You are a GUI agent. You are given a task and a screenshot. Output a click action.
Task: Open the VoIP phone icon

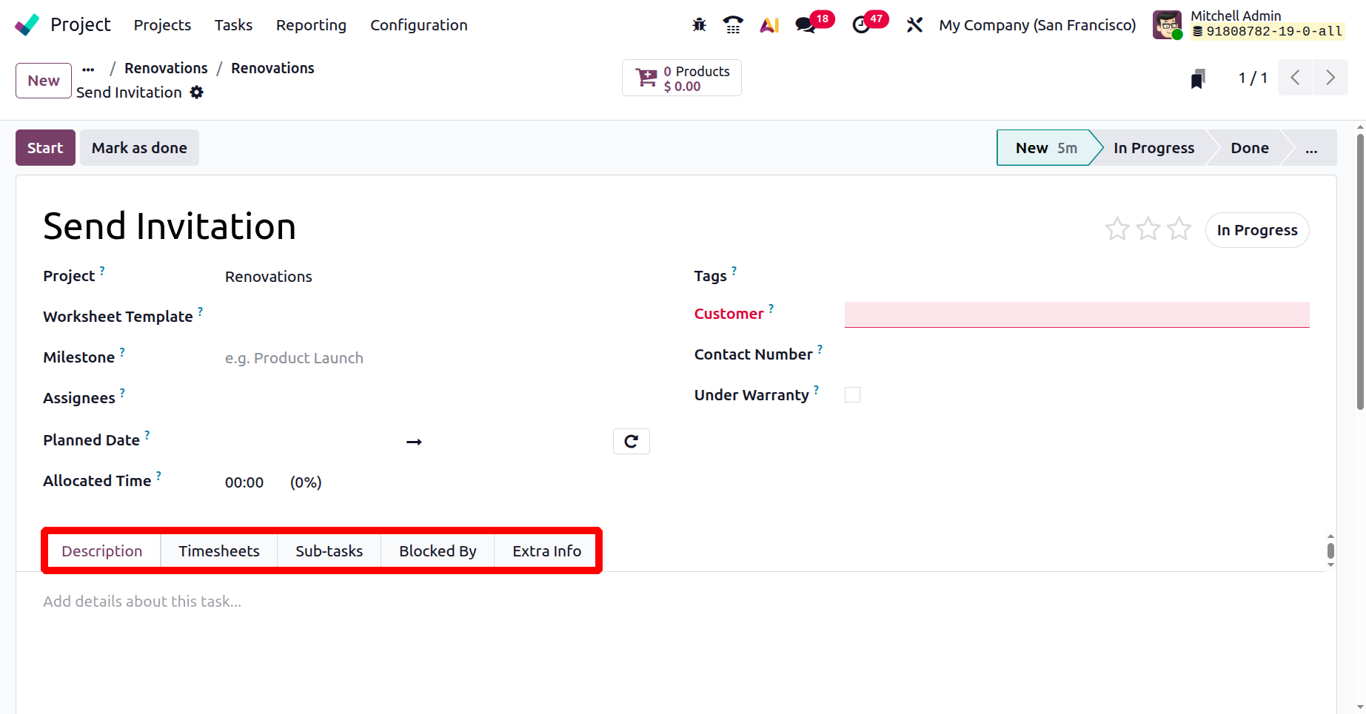click(733, 25)
